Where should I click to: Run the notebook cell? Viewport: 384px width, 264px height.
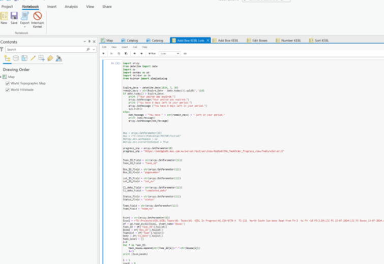152,53
